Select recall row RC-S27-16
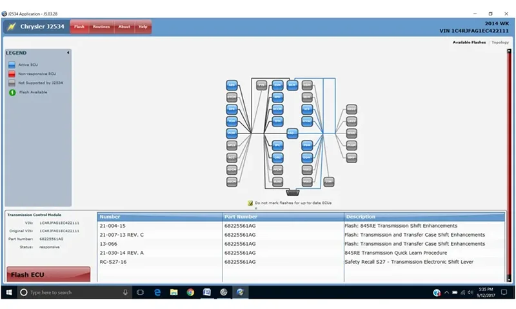 coord(301,262)
